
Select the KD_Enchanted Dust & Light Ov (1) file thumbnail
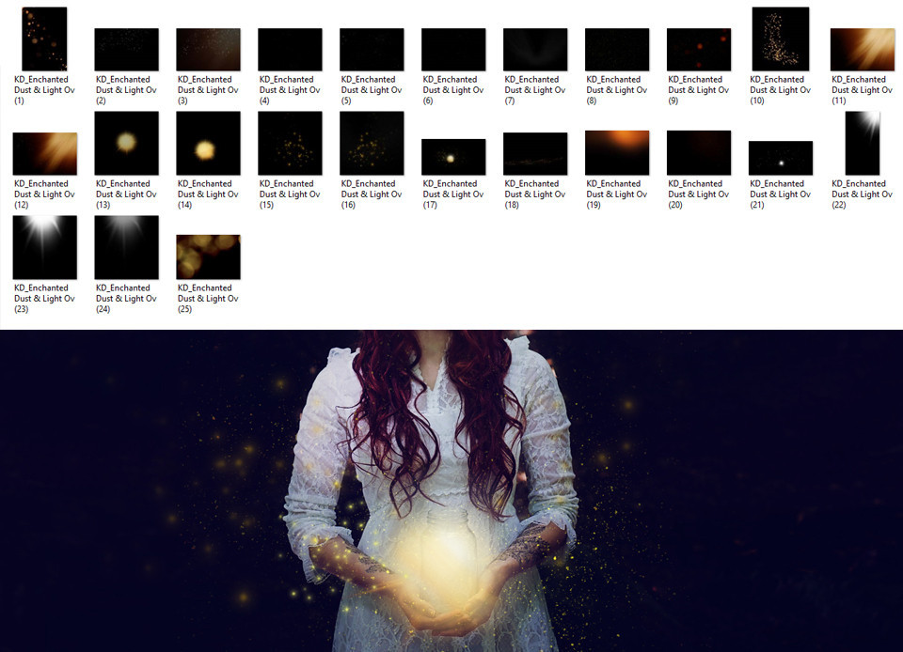[x=44, y=39]
